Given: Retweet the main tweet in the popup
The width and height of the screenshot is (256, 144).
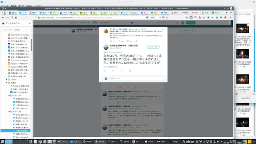Looking at the screenshot, I should pyautogui.click(x=113, y=70).
